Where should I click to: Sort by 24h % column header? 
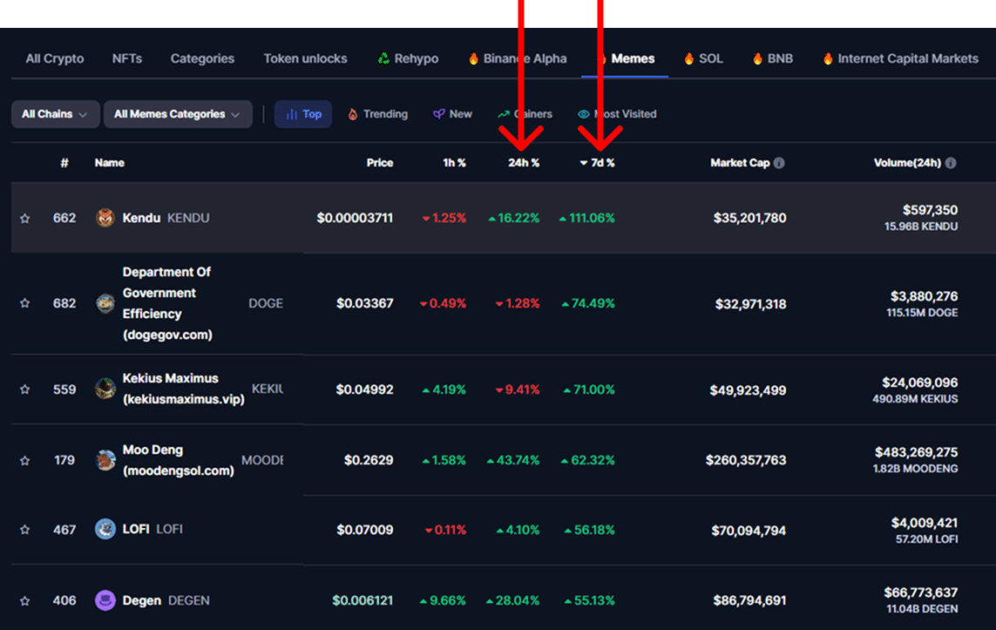tap(524, 163)
